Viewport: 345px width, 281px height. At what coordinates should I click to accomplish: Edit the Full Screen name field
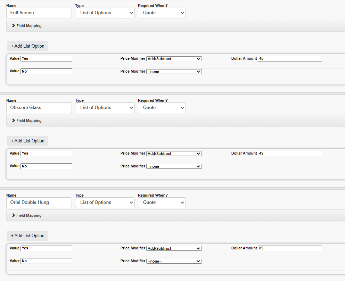(x=39, y=13)
